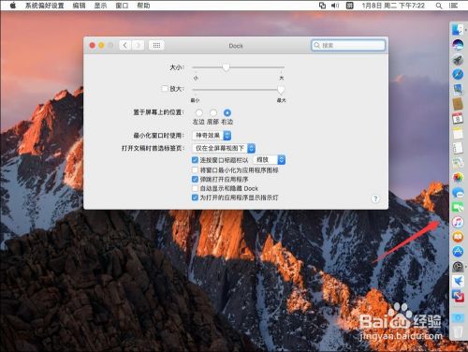Open Messages blue bubble icon
Viewport: 468px width, 352px height.
(458, 193)
